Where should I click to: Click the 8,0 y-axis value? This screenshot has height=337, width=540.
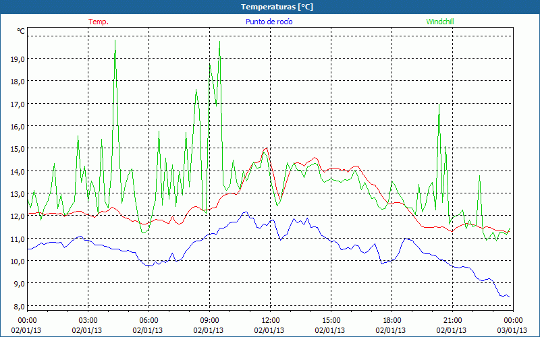coord(20,306)
